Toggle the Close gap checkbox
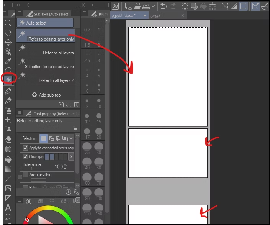This screenshot has height=225, width=270. (25, 157)
